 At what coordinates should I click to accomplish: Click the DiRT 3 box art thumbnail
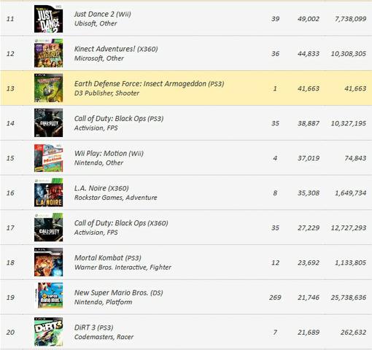coord(48,332)
